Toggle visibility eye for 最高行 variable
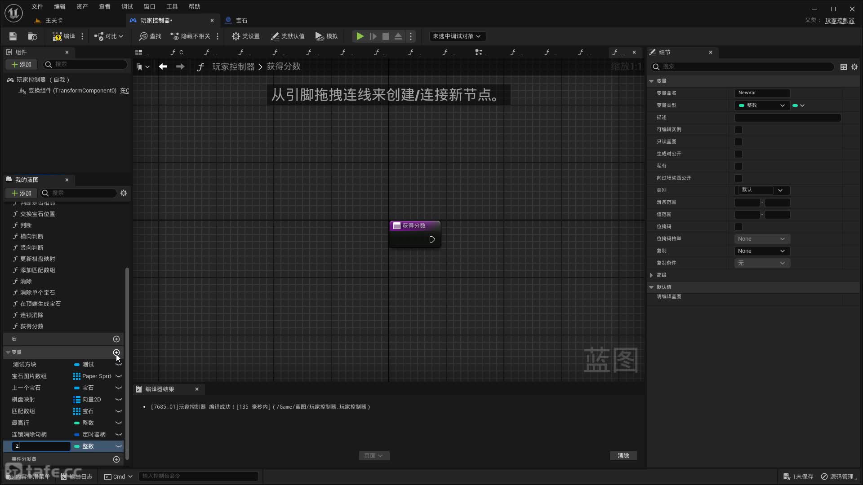This screenshot has height=485, width=863. tap(119, 423)
